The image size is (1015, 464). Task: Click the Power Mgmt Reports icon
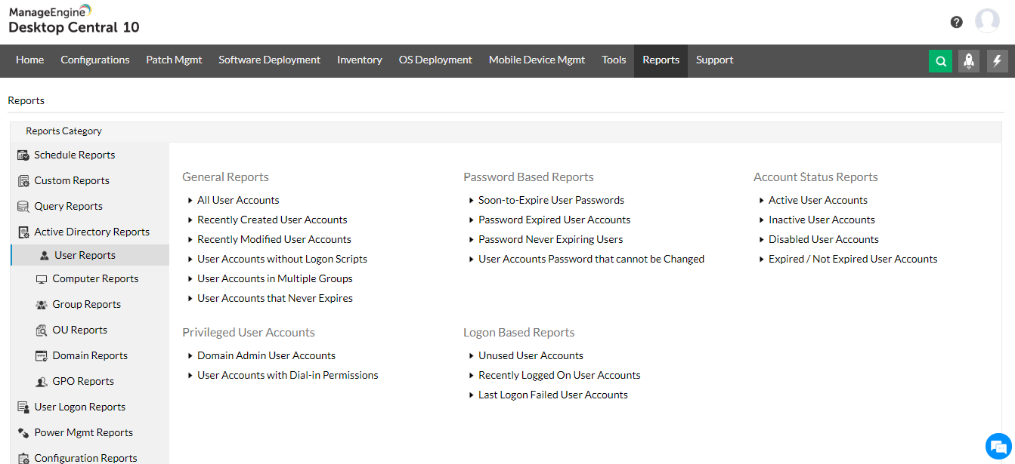(x=23, y=432)
